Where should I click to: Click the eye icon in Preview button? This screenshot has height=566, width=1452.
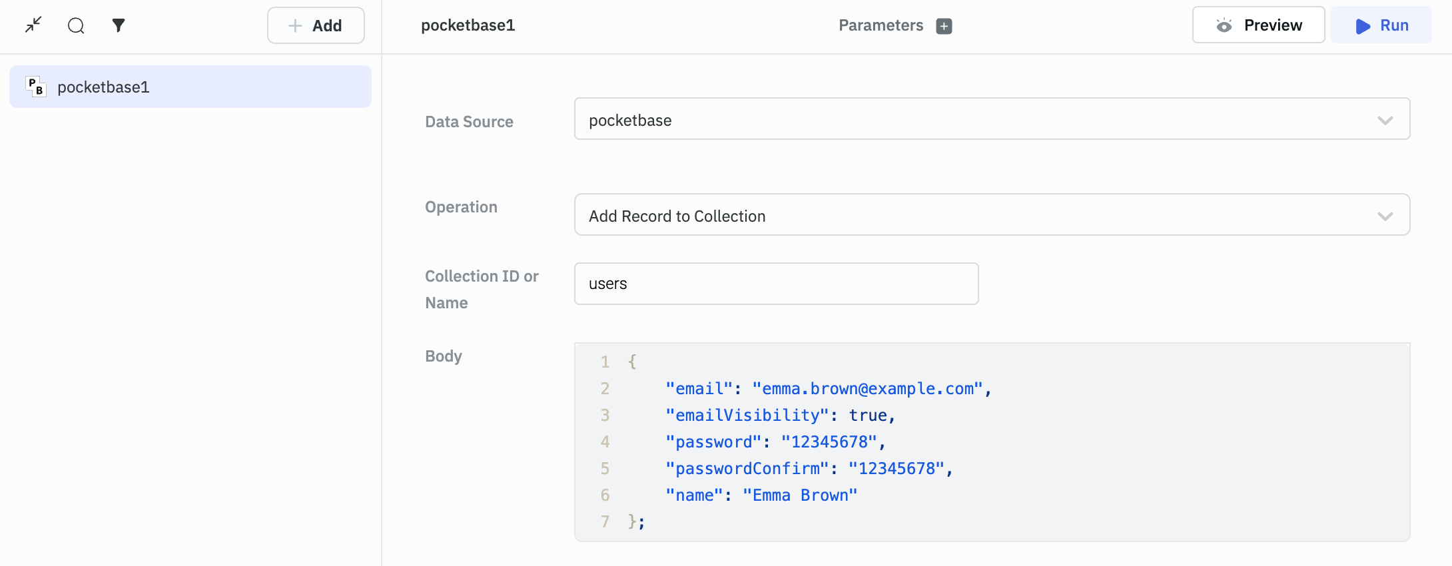pyautogui.click(x=1224, y=25)
